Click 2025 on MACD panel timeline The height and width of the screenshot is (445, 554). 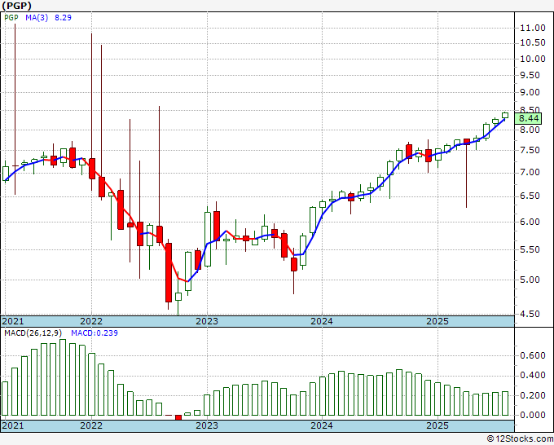(437, 425)
